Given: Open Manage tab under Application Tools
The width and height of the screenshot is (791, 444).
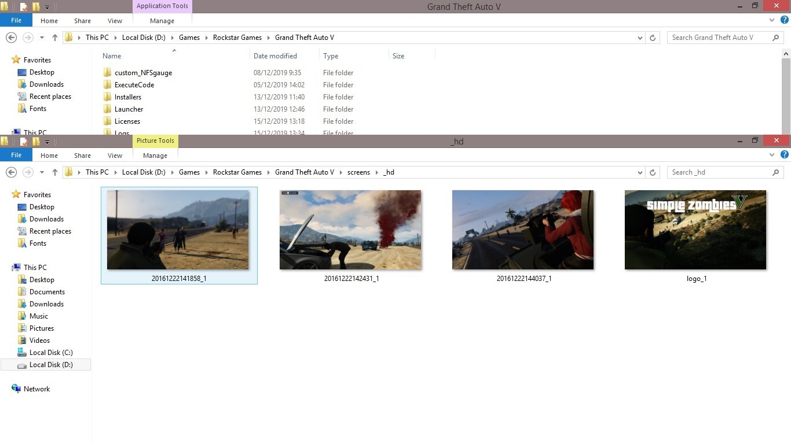Looking at the screenshot, I should [x=162, y=21].
